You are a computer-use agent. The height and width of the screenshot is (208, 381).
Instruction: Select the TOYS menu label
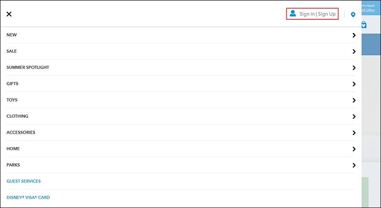click(x=12, y=100)
